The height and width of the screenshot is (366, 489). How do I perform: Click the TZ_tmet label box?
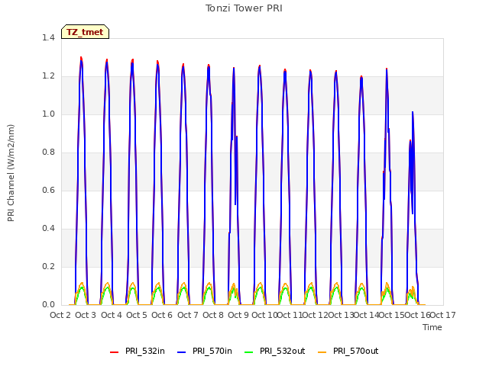coord(85,32)
